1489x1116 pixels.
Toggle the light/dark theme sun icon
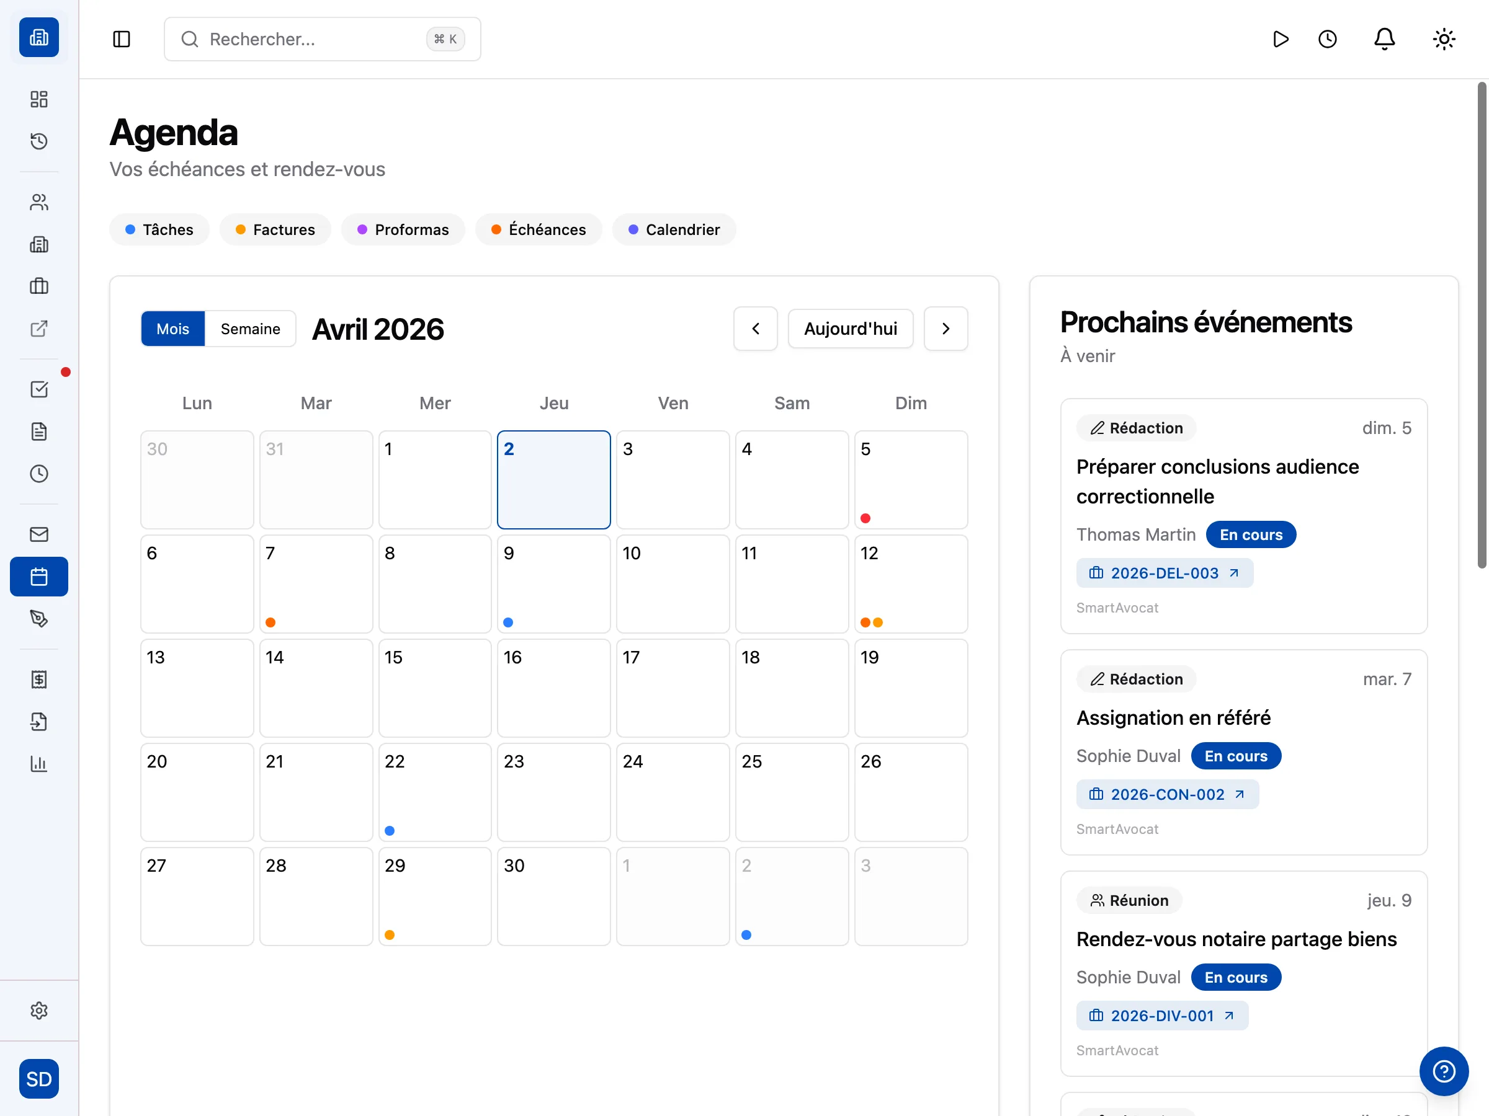point(1443,39)
